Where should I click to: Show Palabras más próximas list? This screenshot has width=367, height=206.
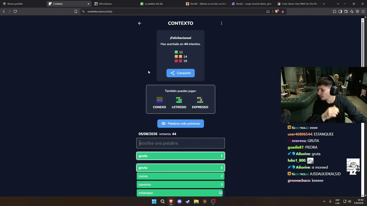click(181, 124)
